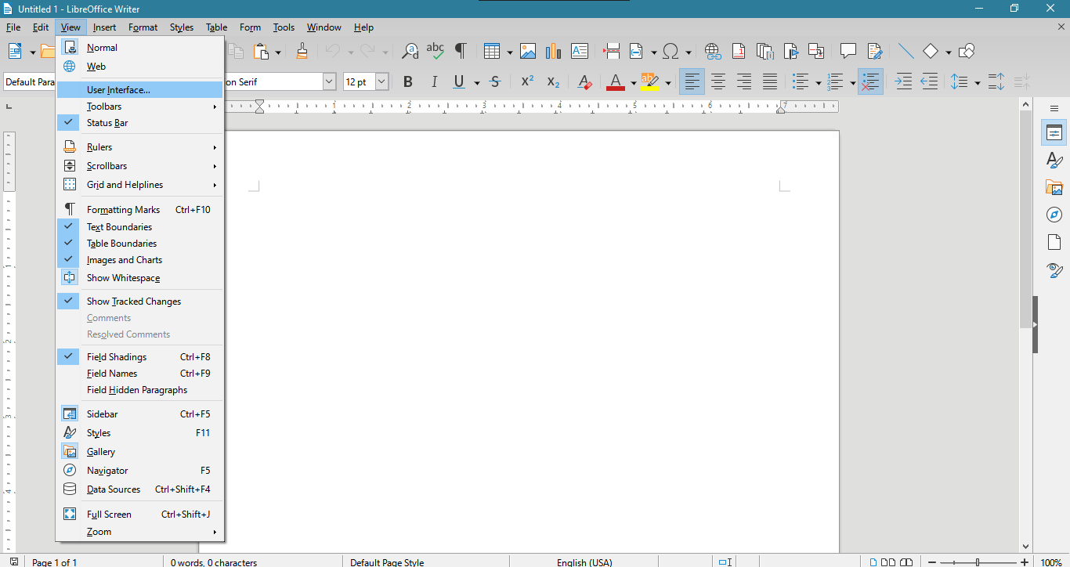Image resolution: width=1070 pixels, height=567 pixels.
Task: Click the Insert Hyperlink icon
Action: [713, 51]
